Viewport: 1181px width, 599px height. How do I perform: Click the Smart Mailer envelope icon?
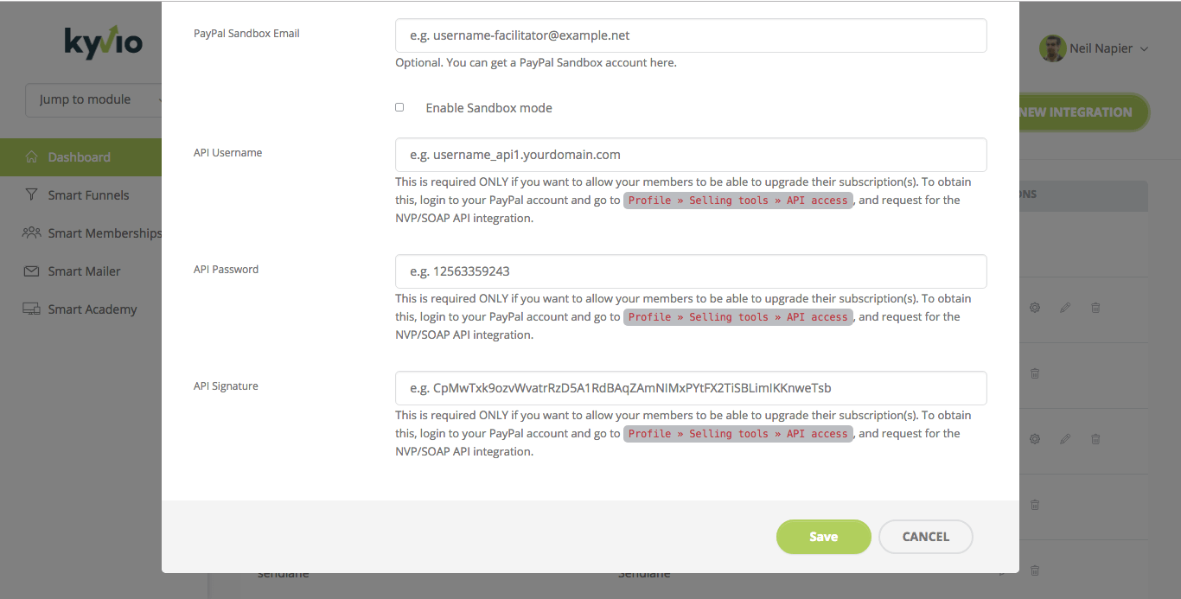pyautogui.click(x=31, y=271)
